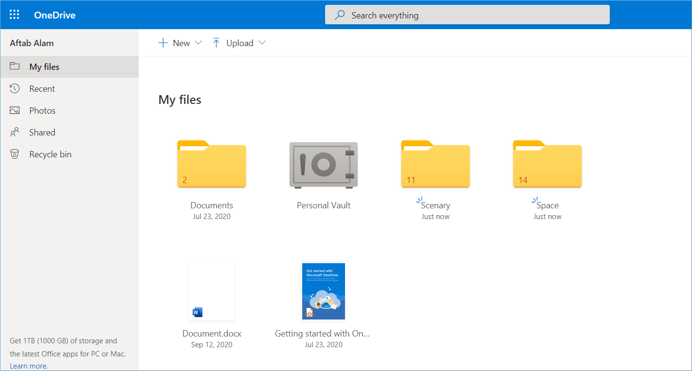Click the Word icon on Document.docx
The height and width of the screenshot is (371, 692).
tap(197, 312)
